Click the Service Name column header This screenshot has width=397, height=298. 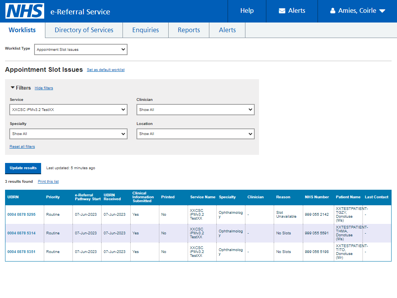(x=203, y=197)
